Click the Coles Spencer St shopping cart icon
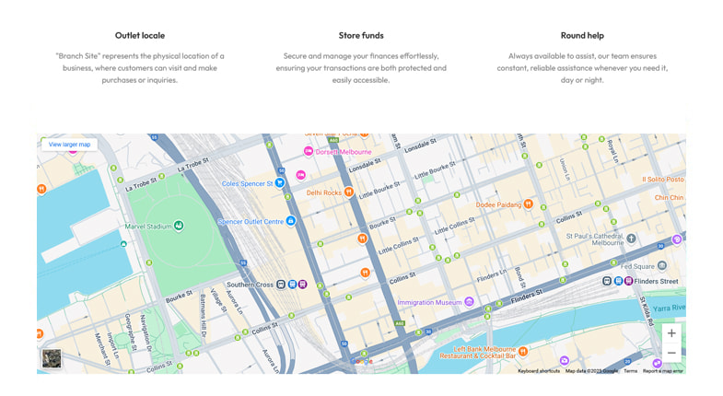 (280, 183)
